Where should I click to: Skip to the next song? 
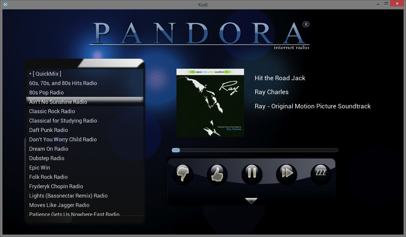(286, 173)
